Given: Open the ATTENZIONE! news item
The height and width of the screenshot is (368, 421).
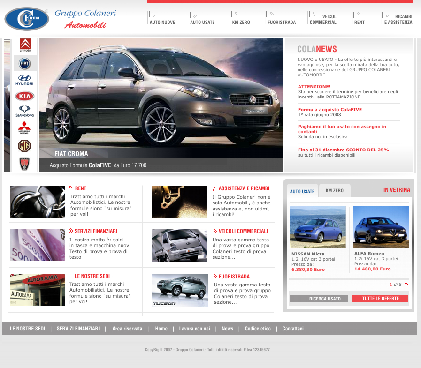Looking at the screenshot, I should [314, 87].
